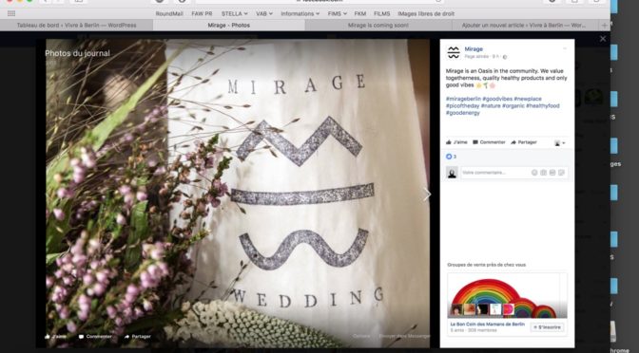The width and height of the screenshot is (639, 353).
Task: Switch to Ajouter un nouvel article tab
Action: 524,26
